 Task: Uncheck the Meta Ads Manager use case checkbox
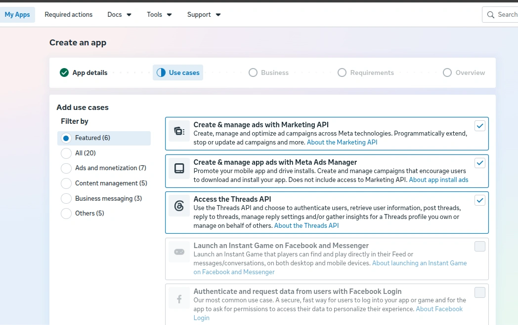(x=479, y=163)
